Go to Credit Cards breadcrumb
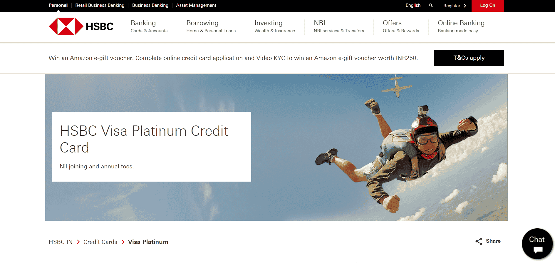 100,242
